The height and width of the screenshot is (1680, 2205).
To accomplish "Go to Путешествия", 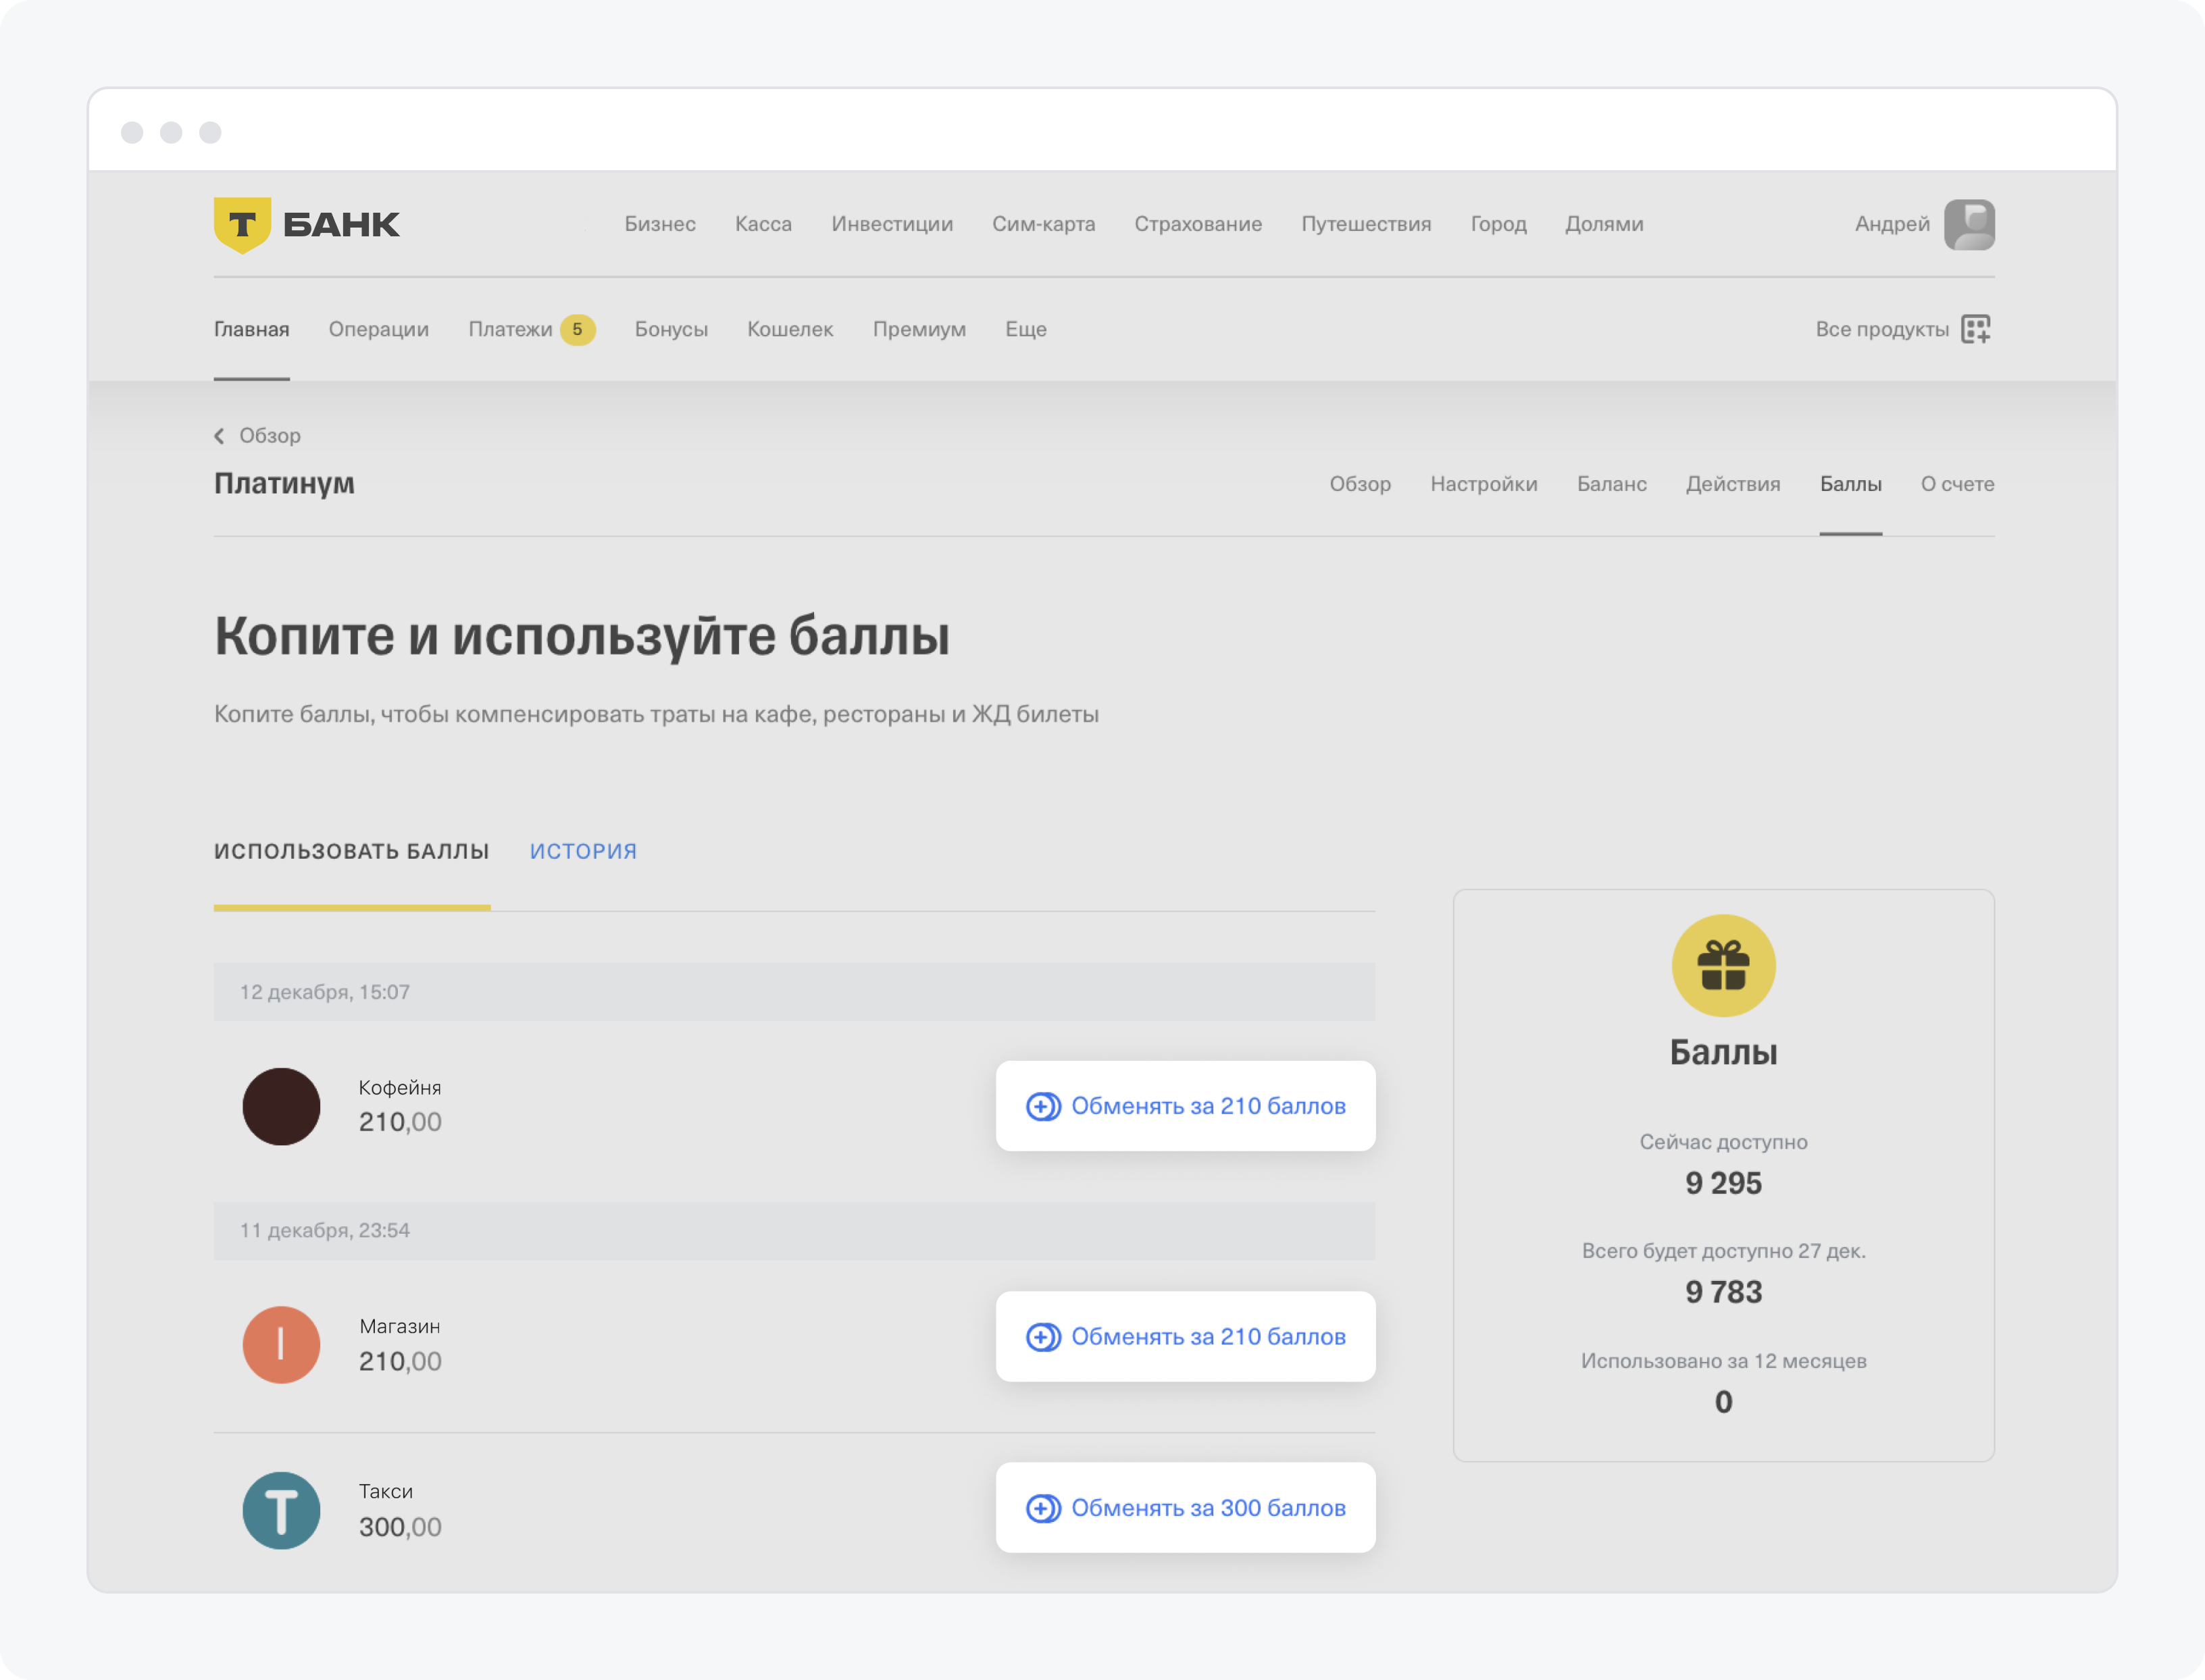I will coord(1365,224).
